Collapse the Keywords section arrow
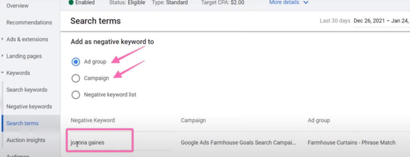410x157 pixels. pos(3,73)
